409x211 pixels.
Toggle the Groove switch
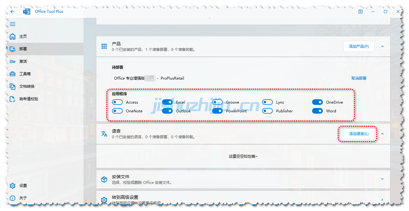[x=217, y=102]
